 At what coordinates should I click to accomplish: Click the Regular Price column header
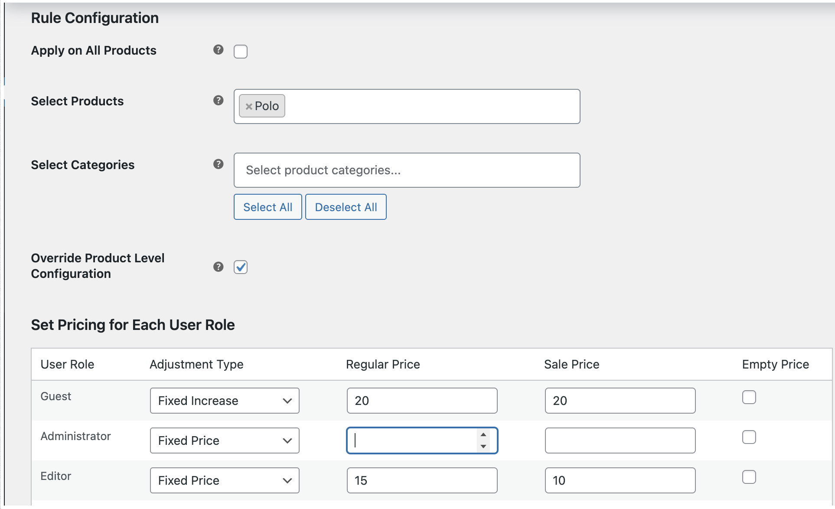click(382, 364)
